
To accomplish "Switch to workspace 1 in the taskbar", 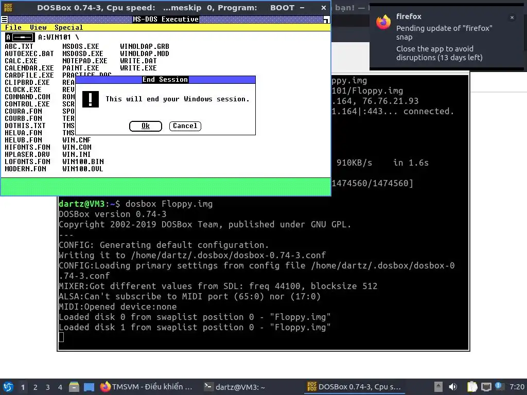I will pyautogui.click(x=23, y=387).
